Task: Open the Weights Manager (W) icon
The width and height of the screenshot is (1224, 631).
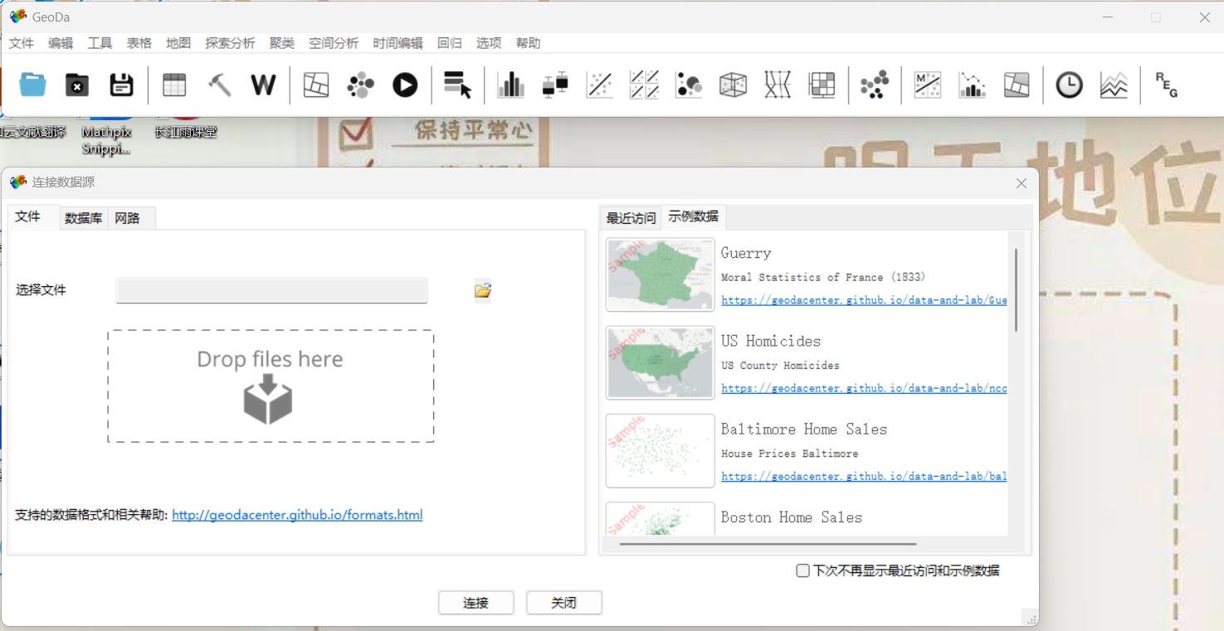Action: [x=263, y=84]
